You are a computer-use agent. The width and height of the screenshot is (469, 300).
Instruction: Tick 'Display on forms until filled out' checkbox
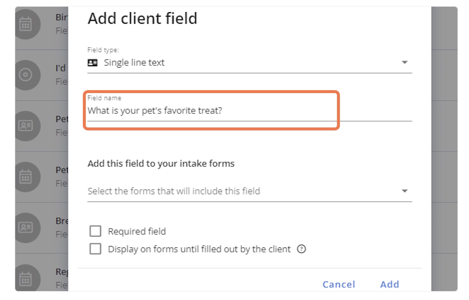coord(95,249)
